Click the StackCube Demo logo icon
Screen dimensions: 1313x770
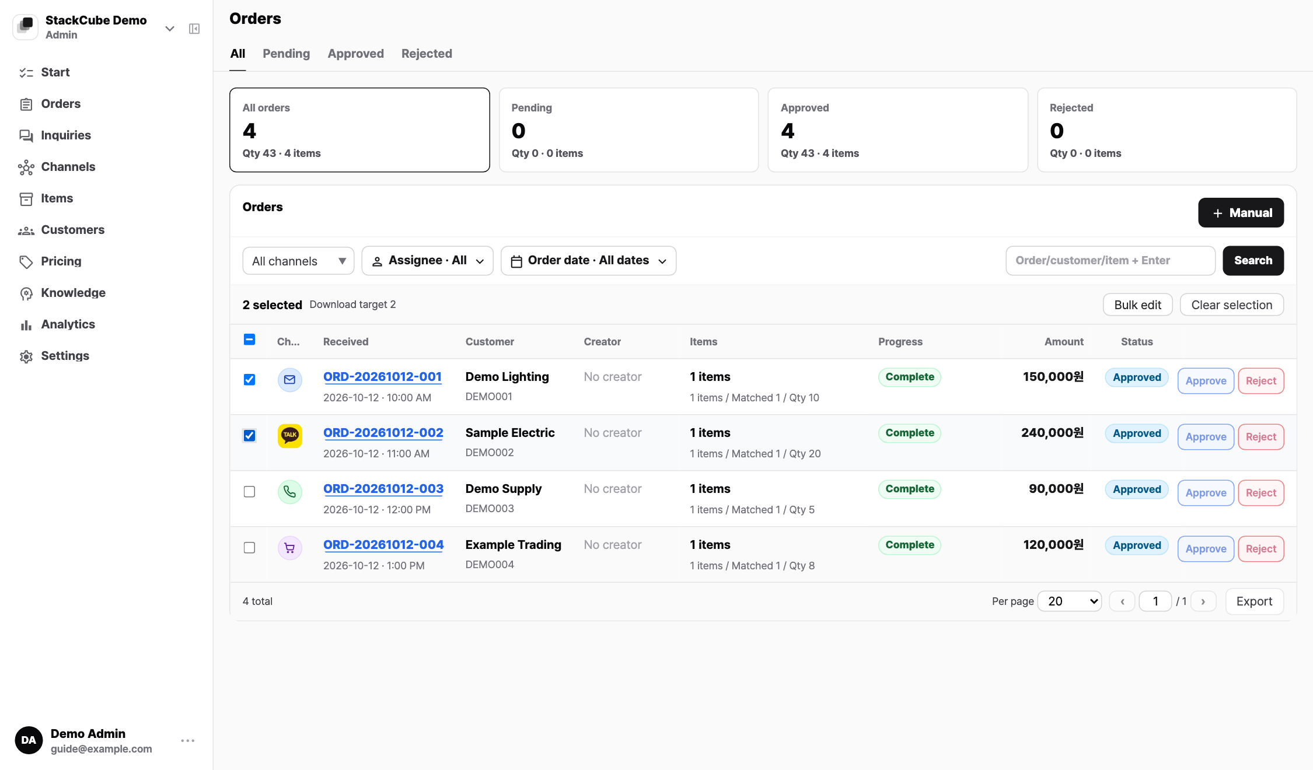pos(26,27)
